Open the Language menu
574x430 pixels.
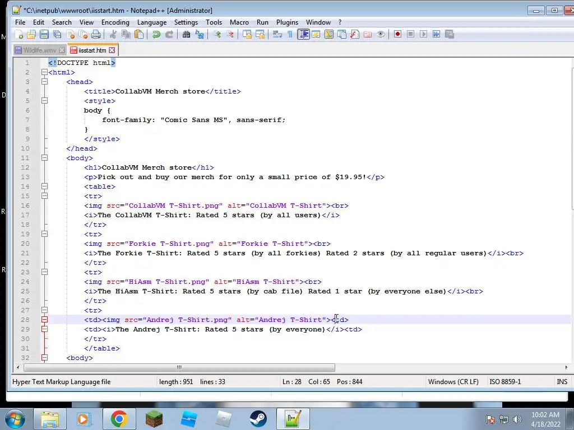152,22
